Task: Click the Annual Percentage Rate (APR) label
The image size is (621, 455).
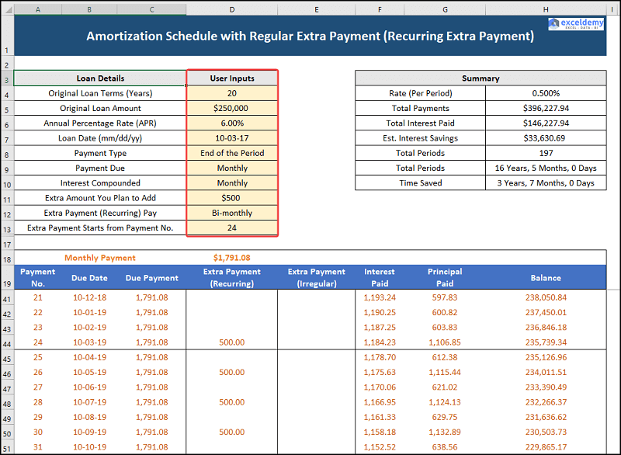Action: coord(100,123)
